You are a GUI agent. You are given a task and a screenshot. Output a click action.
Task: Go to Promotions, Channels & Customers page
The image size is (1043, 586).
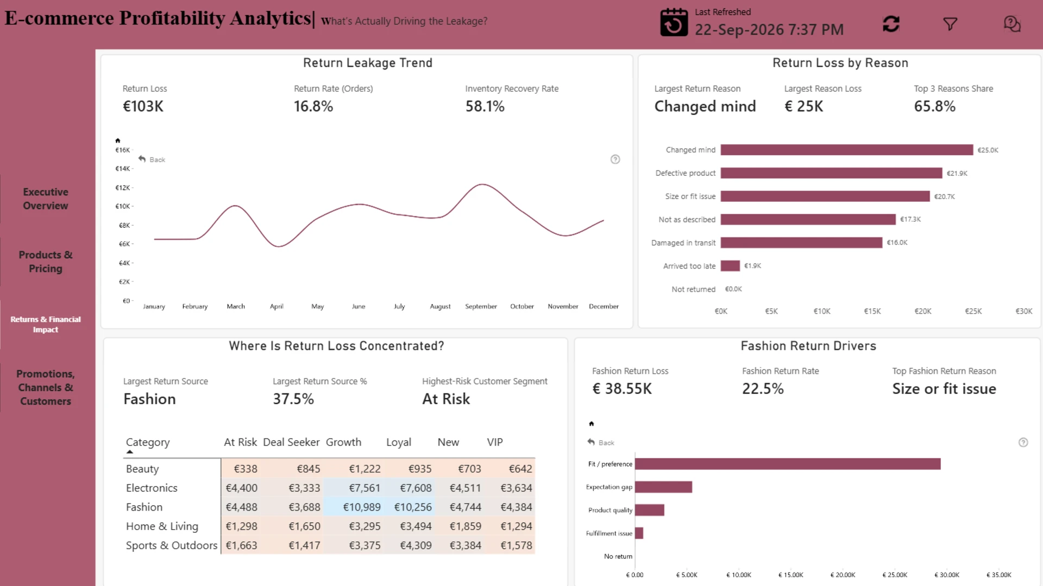[x=46, y=387]
